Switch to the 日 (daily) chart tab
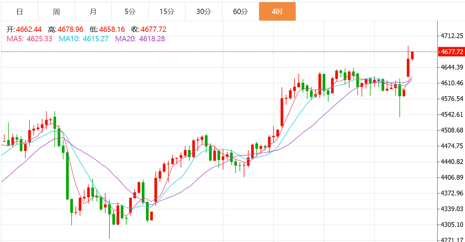 (x=20, y=12)
